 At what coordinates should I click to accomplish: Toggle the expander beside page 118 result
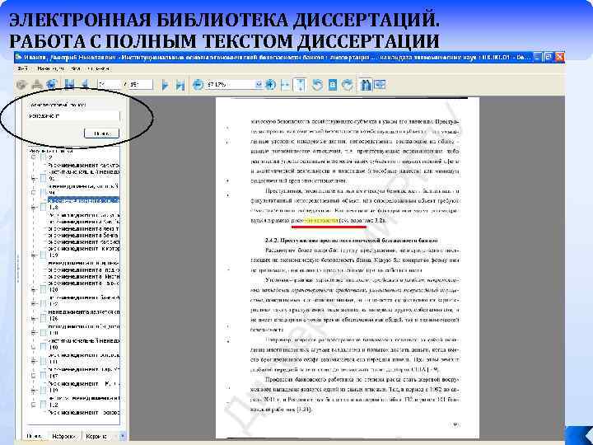(33, 208)
